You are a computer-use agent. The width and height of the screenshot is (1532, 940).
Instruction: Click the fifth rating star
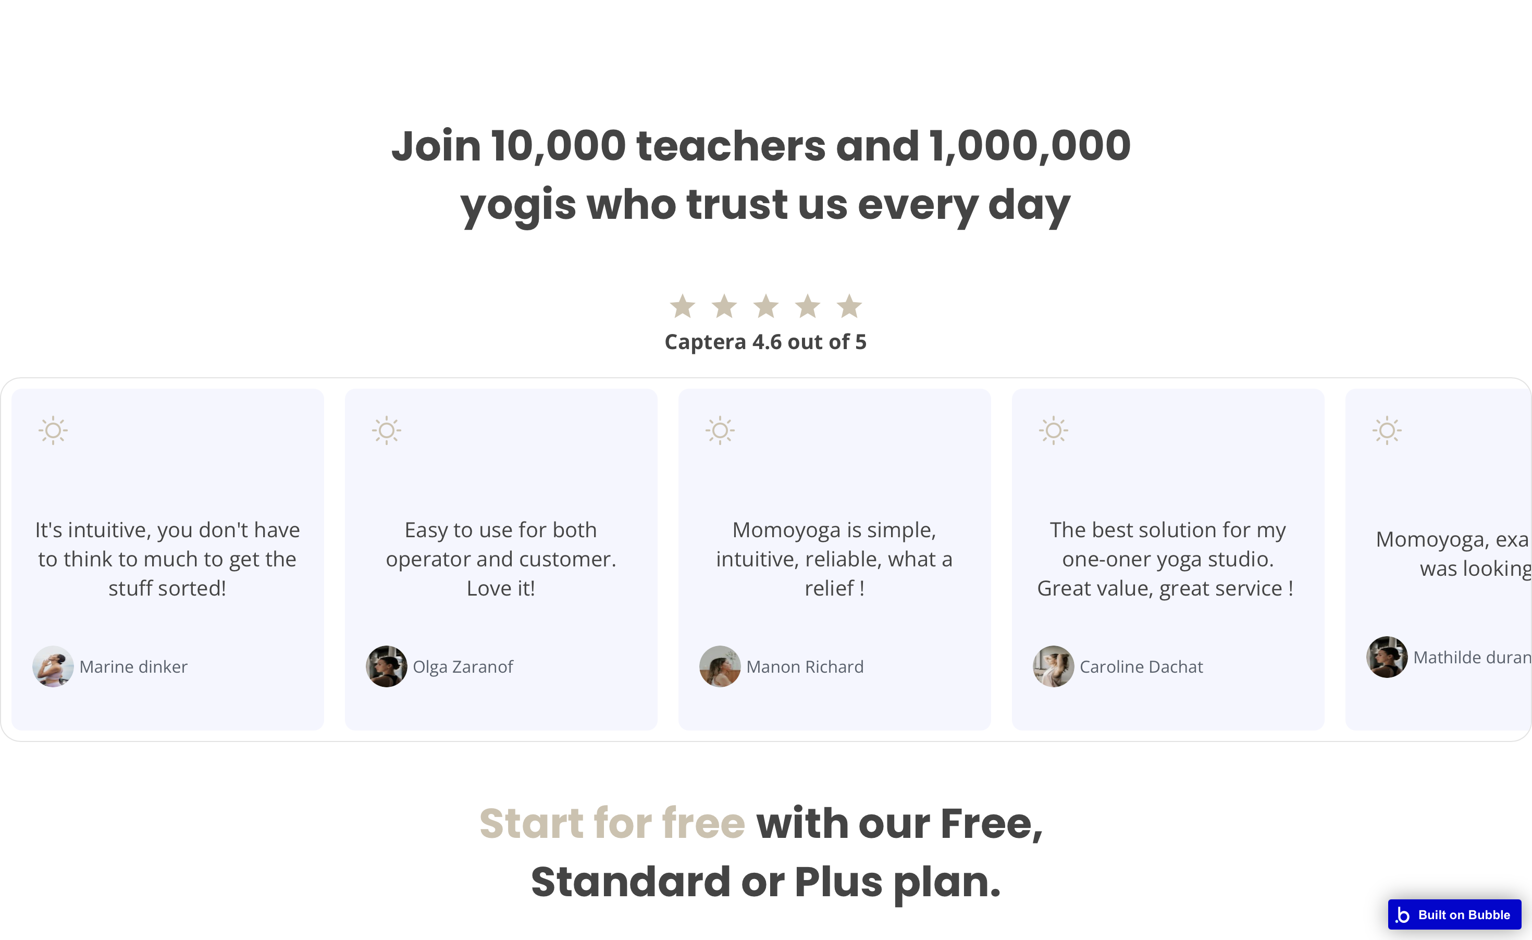coord(849,306)
